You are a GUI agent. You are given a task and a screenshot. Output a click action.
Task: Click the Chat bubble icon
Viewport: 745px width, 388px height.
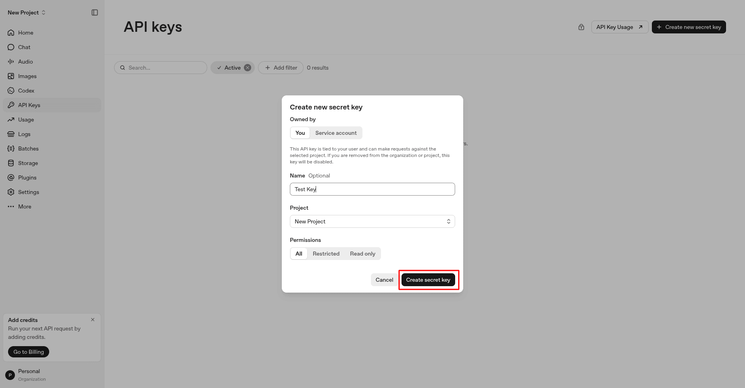[x=11, y=47]
